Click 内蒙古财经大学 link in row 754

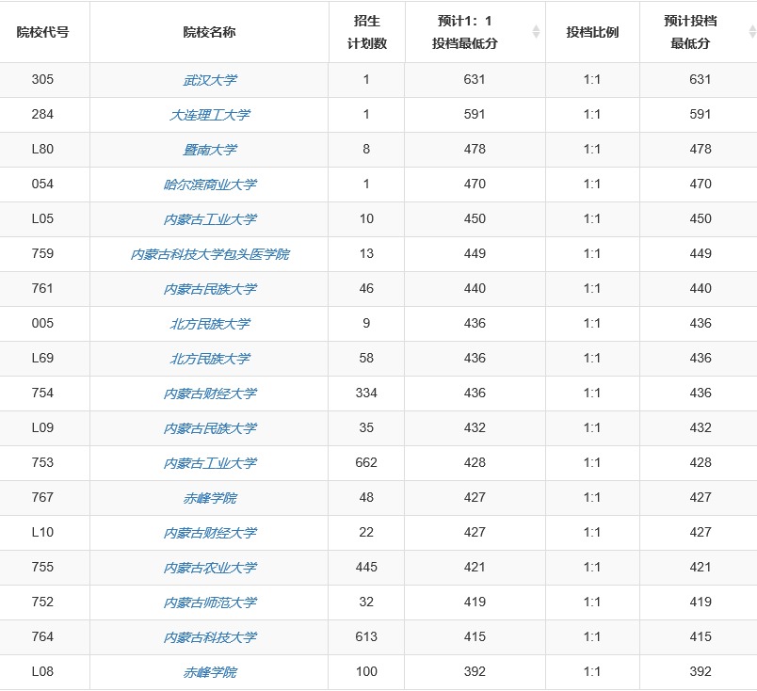click(209, 394)
